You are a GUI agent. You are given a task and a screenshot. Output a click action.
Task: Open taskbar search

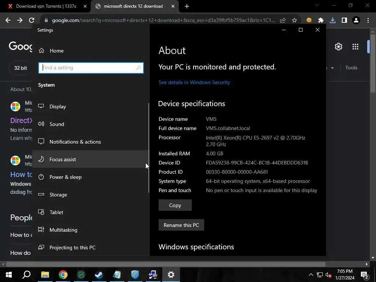click(26, 275)
